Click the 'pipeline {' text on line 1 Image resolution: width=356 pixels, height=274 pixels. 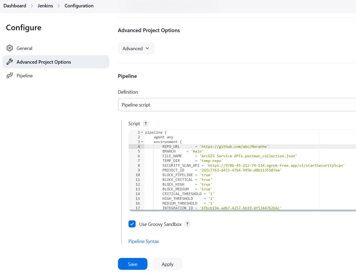(x=156, y=132)
